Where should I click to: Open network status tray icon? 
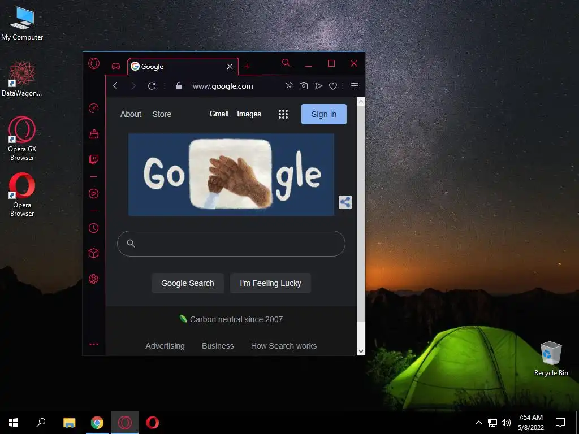pos(492,423)
